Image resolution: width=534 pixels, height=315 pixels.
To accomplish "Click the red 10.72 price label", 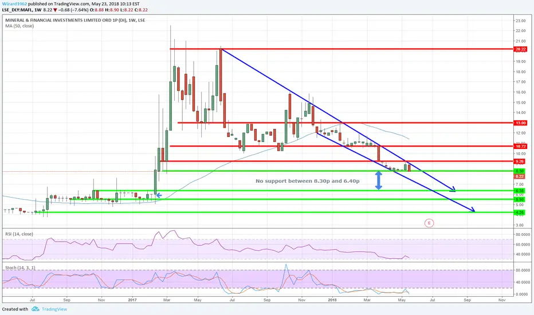I will (x=520, y=146).
